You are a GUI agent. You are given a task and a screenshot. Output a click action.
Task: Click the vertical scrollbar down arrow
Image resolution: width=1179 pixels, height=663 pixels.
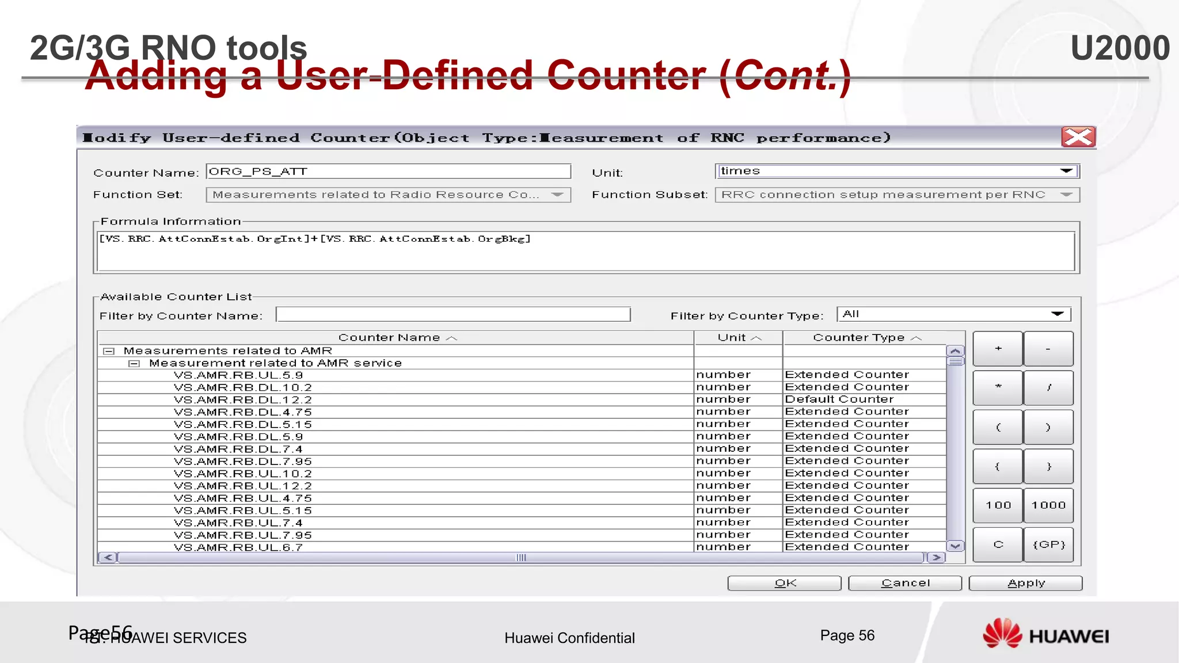pyautogui.click(x=956, y=546)
